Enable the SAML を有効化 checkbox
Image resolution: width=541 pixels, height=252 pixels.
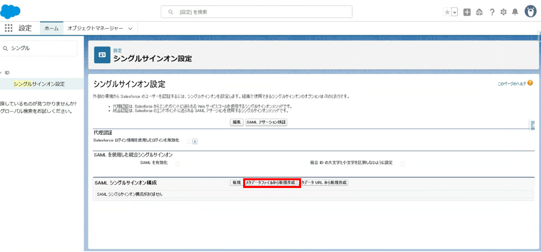pos(177,164)
